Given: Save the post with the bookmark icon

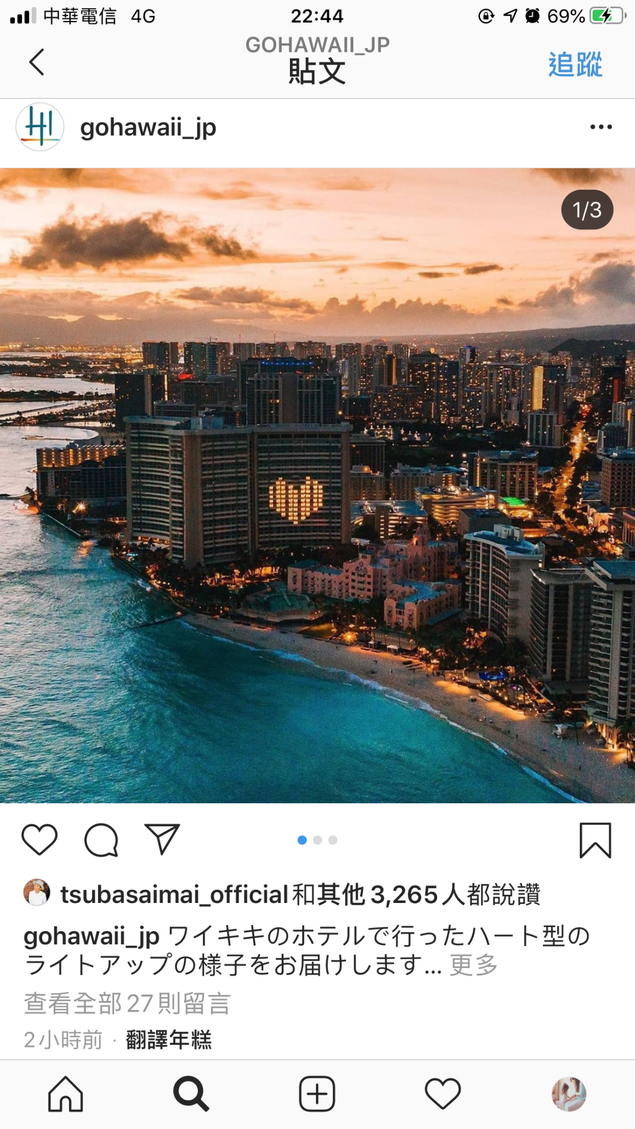Looking at the screenshot, I should pyautogui.click(x=595, y=840).
